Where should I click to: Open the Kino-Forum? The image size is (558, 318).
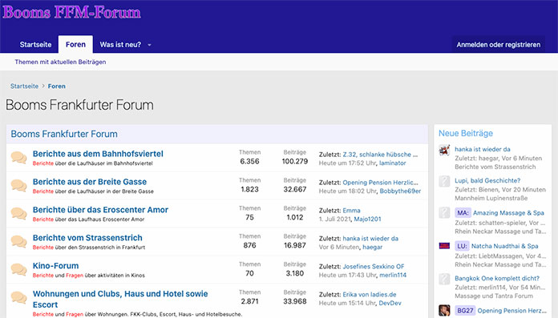[x=55, y=266]
